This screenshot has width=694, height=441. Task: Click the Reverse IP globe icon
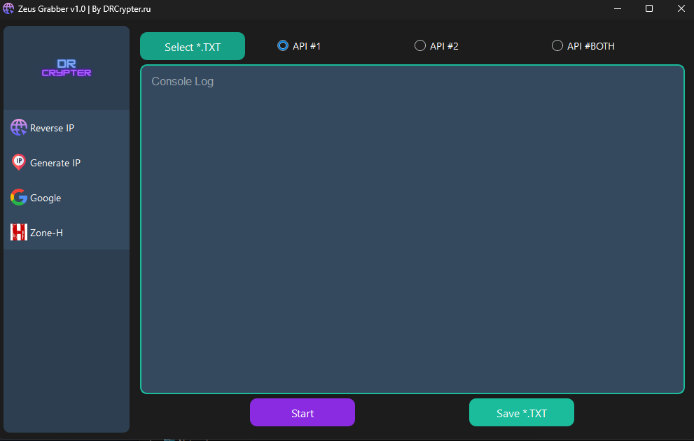[18, 127]
